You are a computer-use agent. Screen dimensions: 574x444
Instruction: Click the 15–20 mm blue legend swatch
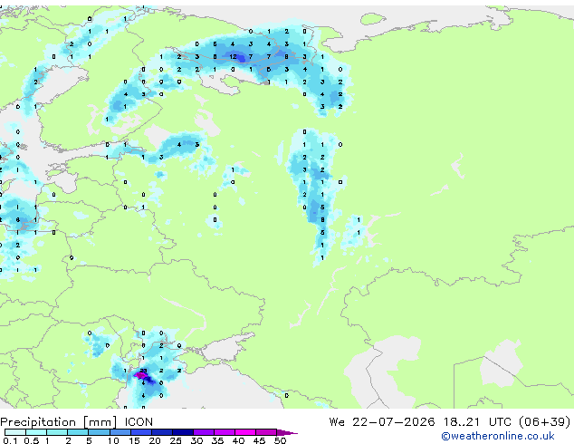140,432
